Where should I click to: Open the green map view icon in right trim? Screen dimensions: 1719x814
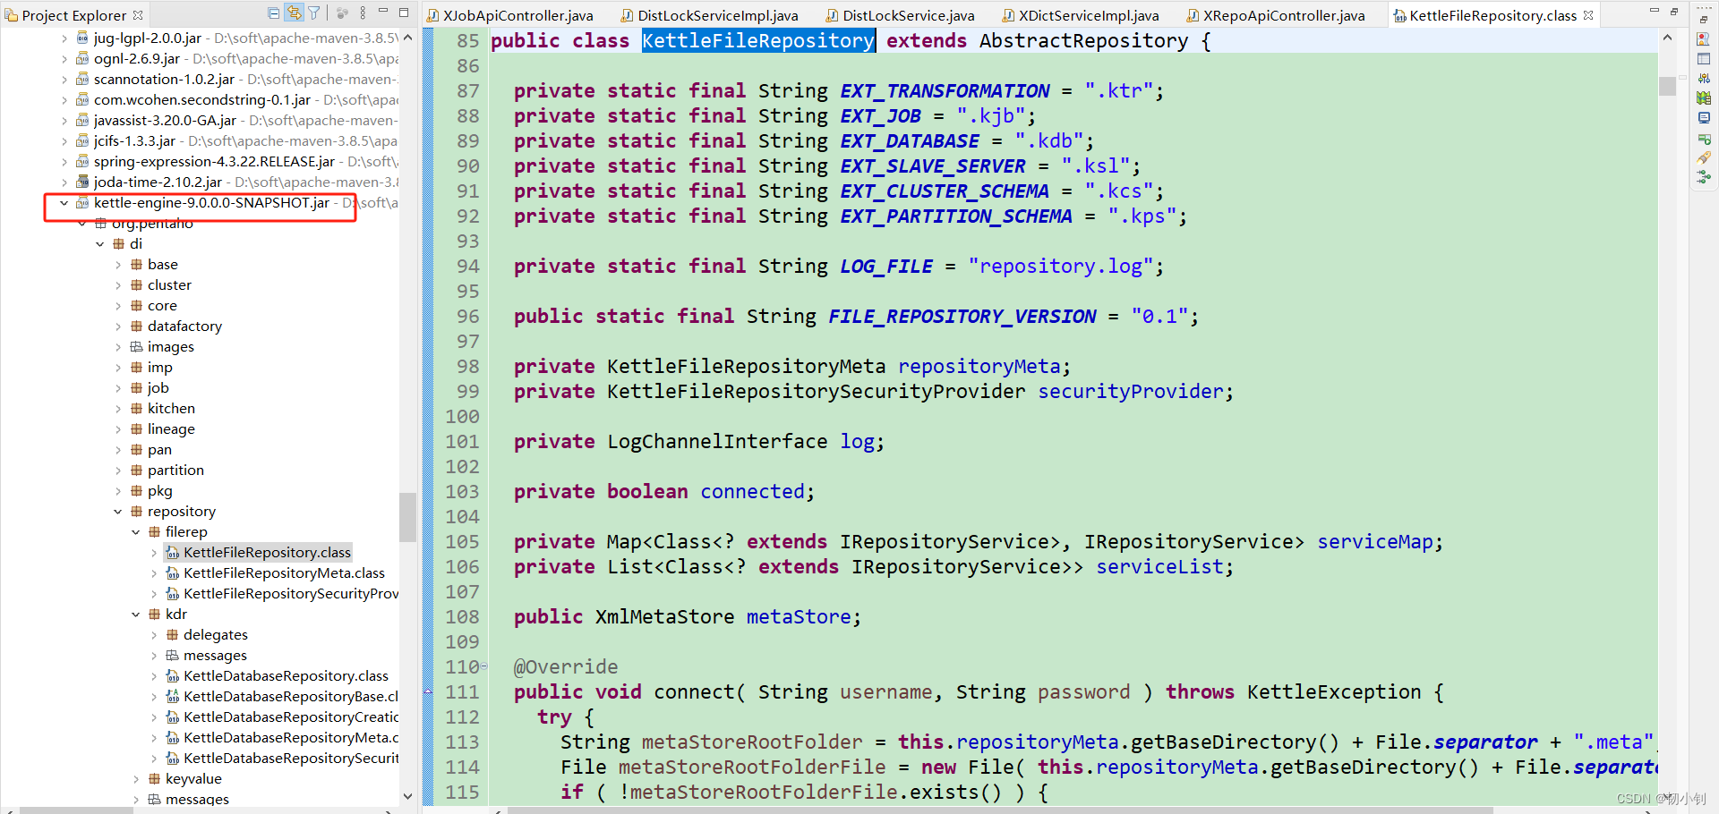[1704, 98]
